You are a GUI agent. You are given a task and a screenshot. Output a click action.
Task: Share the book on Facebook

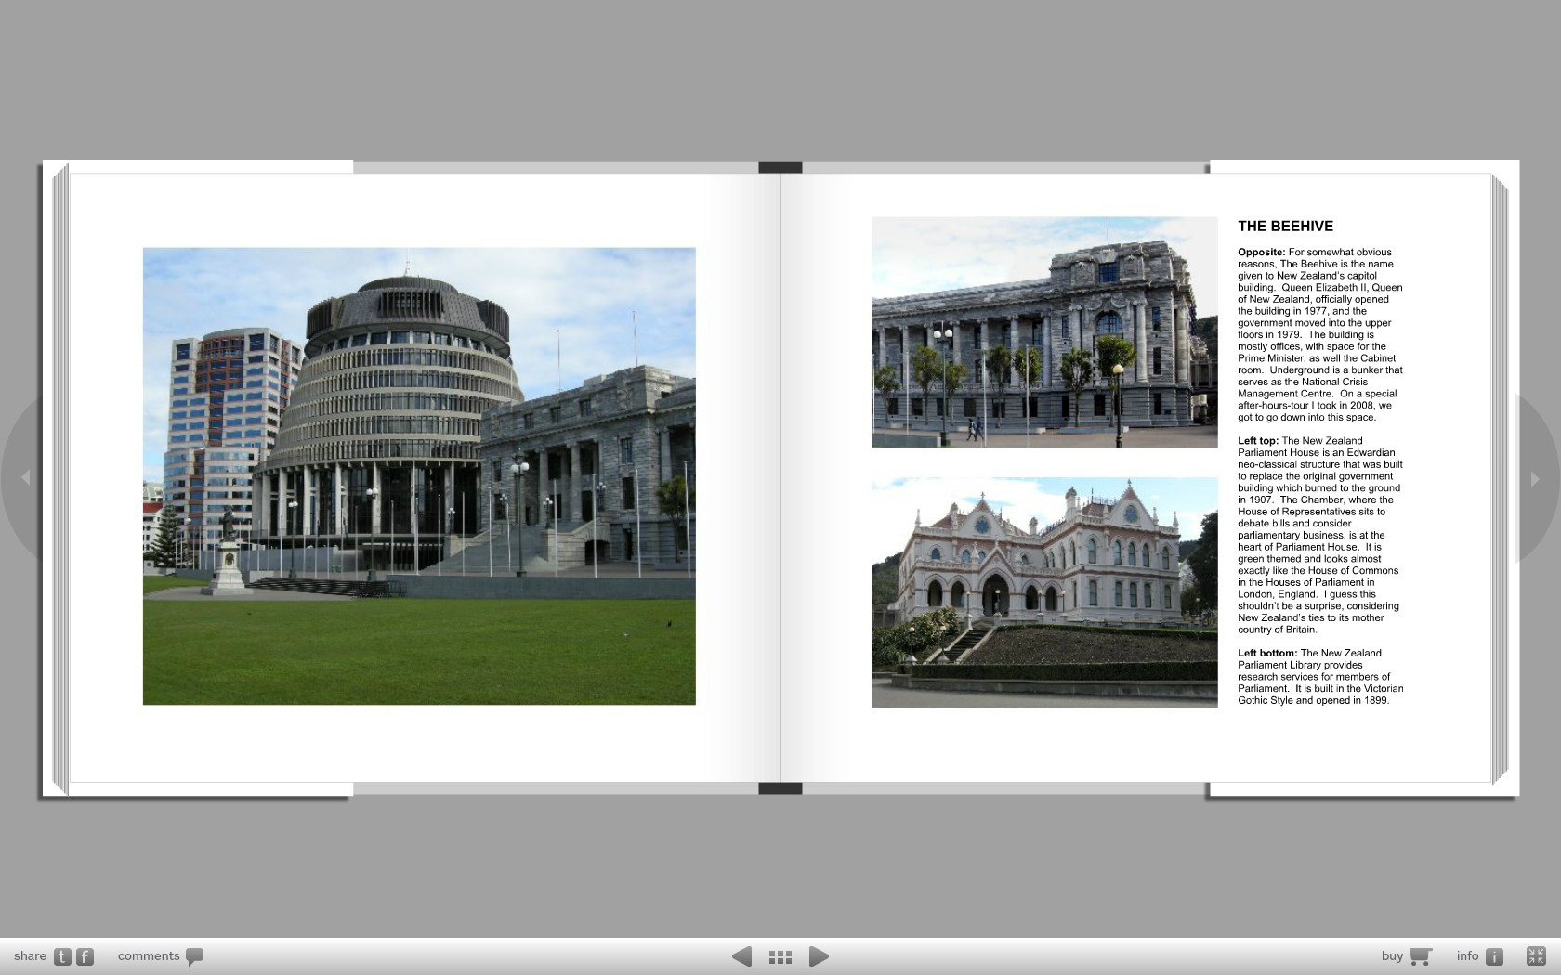click(x=85, y=956)
